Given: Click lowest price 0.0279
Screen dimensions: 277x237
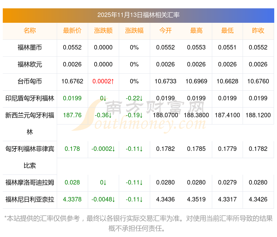Looking at the screenshot, I should pos(227,183).
